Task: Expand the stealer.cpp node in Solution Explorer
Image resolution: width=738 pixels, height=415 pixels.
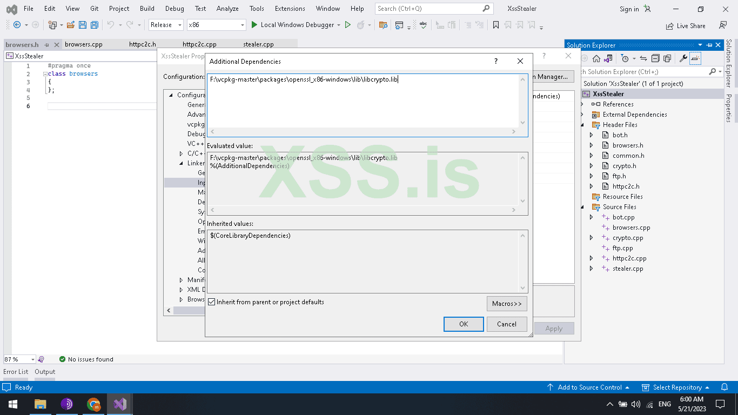Action: pos(591,269)
